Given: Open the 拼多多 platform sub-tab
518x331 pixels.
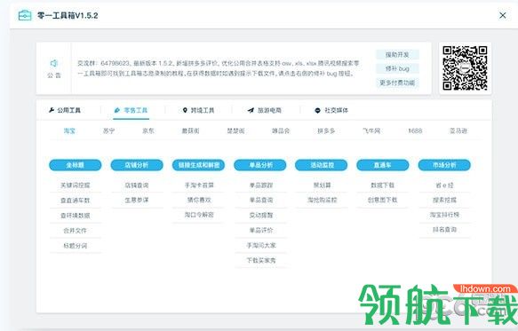Looking at the screenshot, I should 326,131.
